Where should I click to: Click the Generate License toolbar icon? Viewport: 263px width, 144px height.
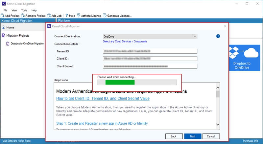coord(105,15)
